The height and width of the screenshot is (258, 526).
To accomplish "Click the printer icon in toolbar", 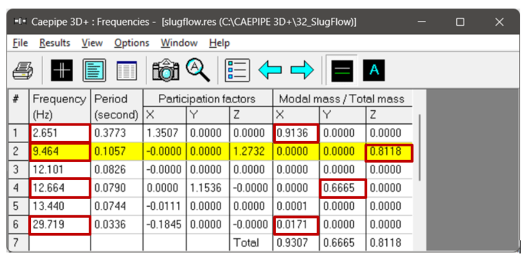I will click(23, 70).
